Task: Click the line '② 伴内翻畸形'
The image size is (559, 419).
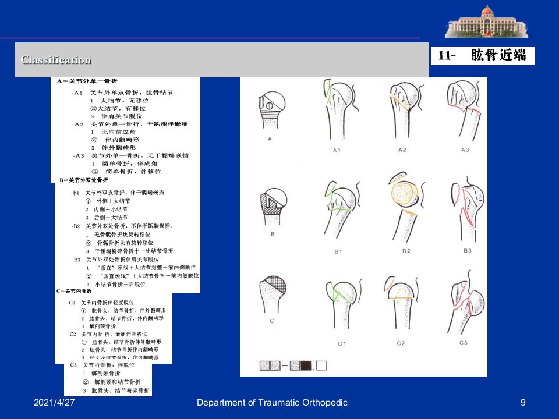Action: [115, 140]
